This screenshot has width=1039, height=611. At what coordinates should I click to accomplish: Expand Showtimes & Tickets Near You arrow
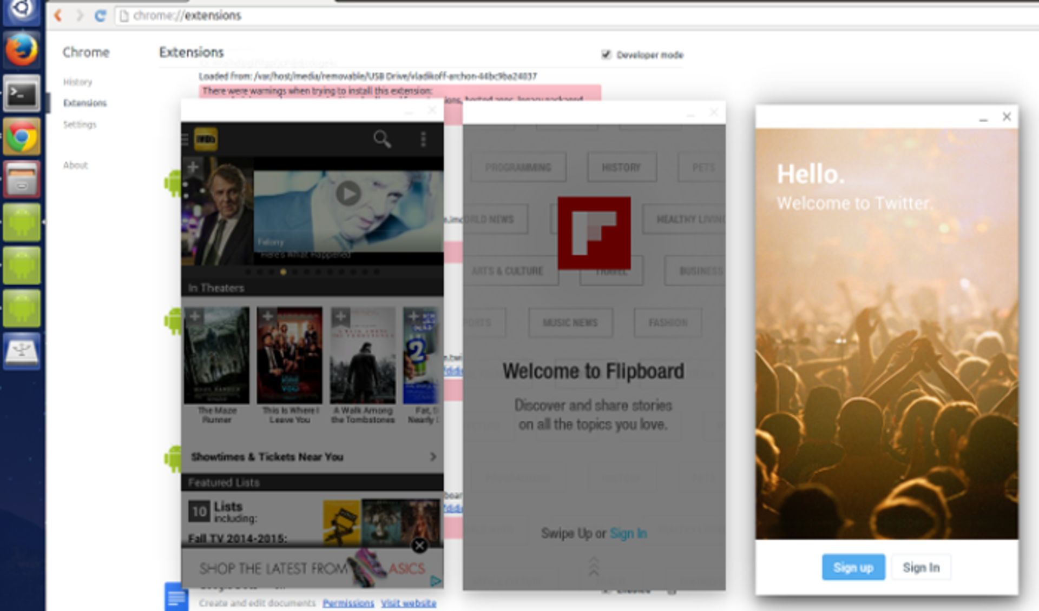(x=433, y=457)
